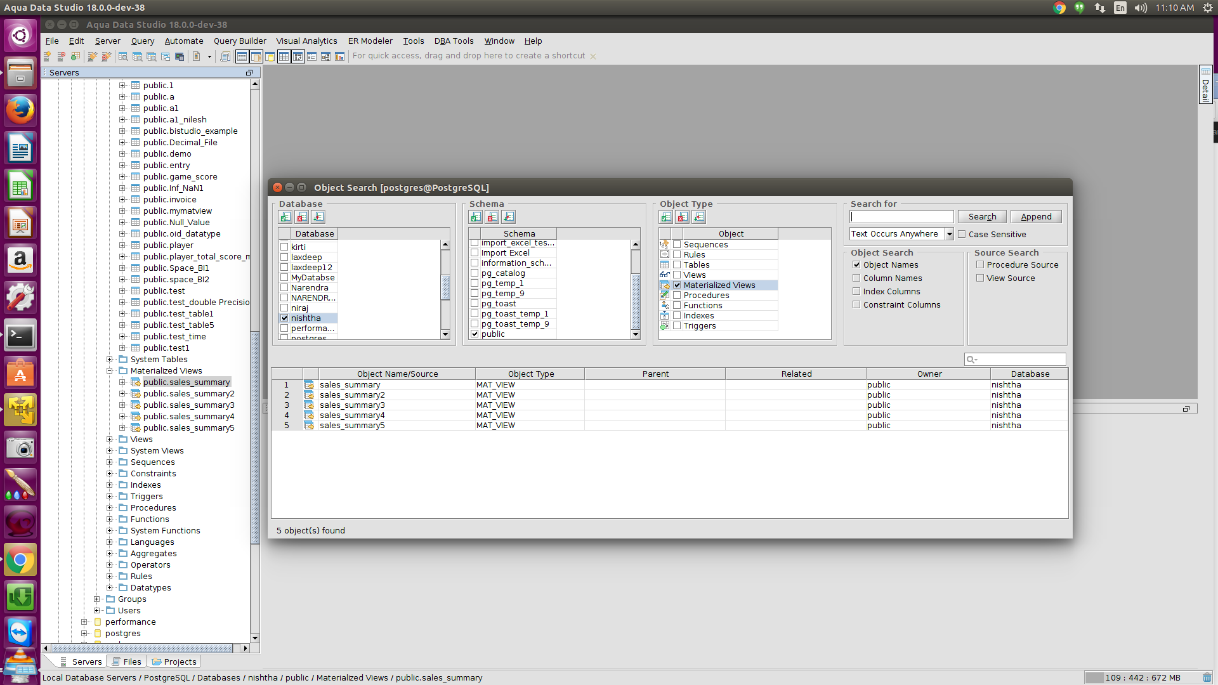Click the Database list vertical scrollbar thumb
The image size is (1218, 685).
click(x=445, y=288)
